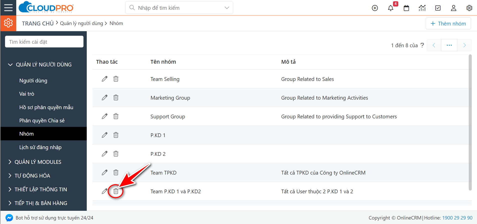Open the Người dùng menu item
Image resolution: width=477 pixels, height=224 pixels.
click(x=33, y=81)
